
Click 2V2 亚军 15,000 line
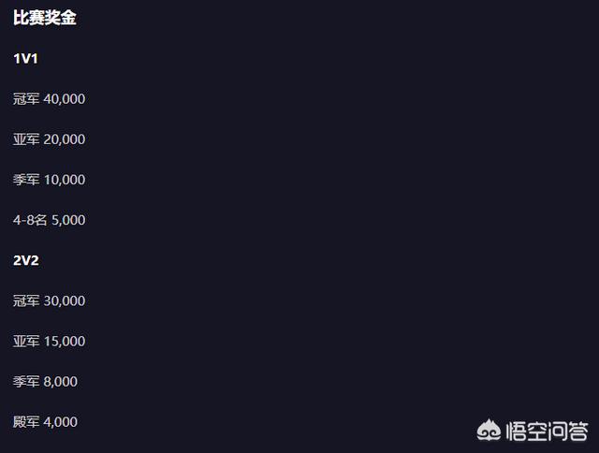tap(49, 341)
